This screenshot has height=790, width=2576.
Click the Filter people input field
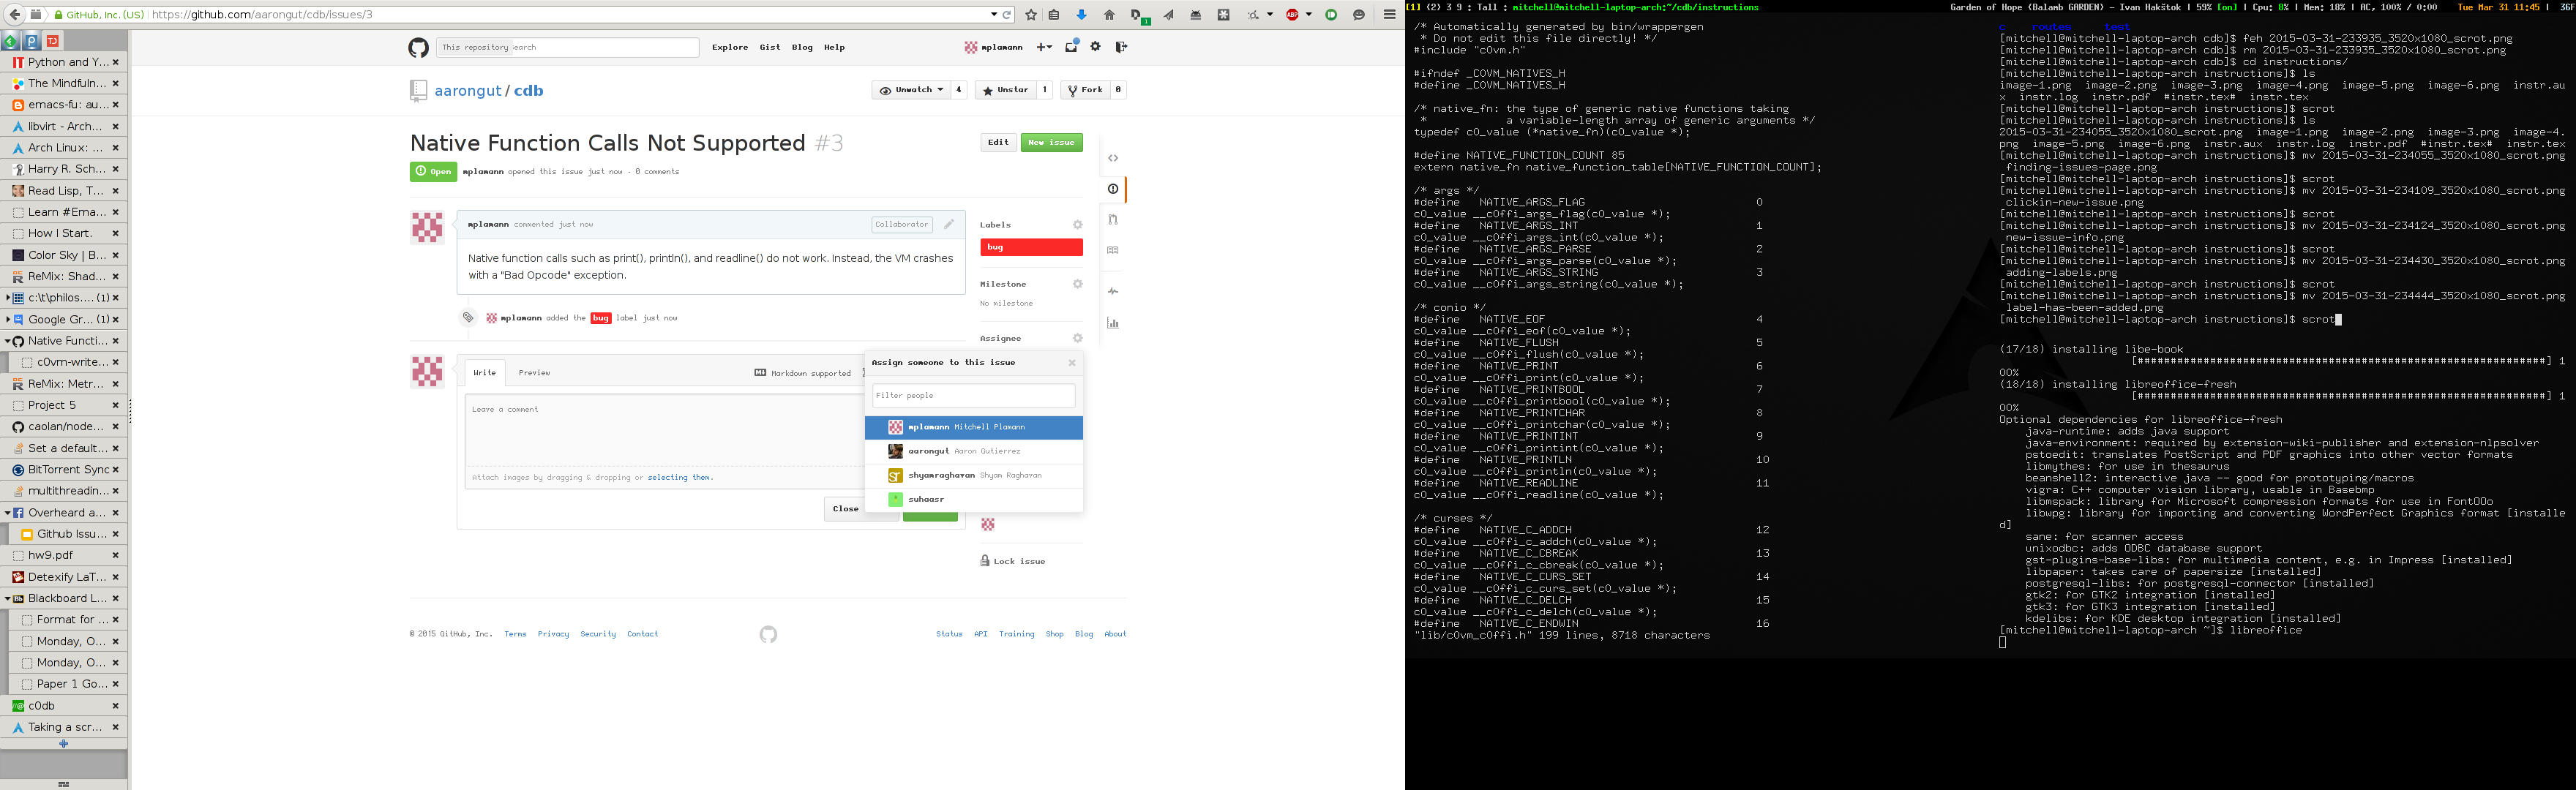[973, 395]
